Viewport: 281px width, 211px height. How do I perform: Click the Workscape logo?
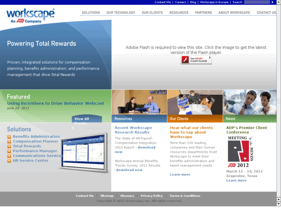[x=31, y=16]
